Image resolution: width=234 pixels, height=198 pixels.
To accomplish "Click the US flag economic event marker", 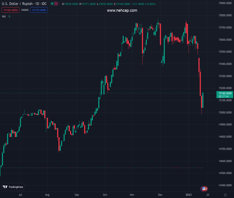I will (204, 189).
